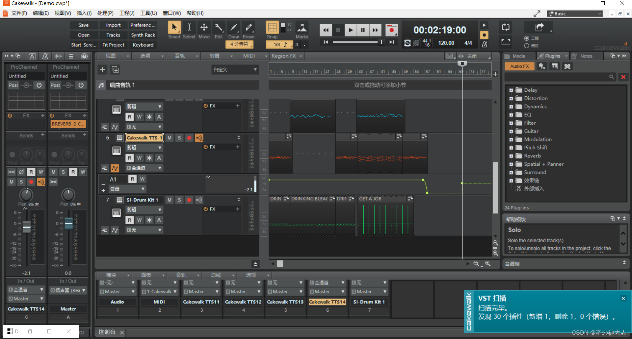Open the 音量 automation parameter dropdown
This screenshot has height=339, width=632.
tap(127, 189)
